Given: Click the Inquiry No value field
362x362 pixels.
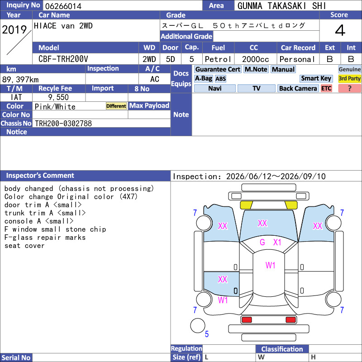Looking at the screenshot, I should click(x=122, y=6).
